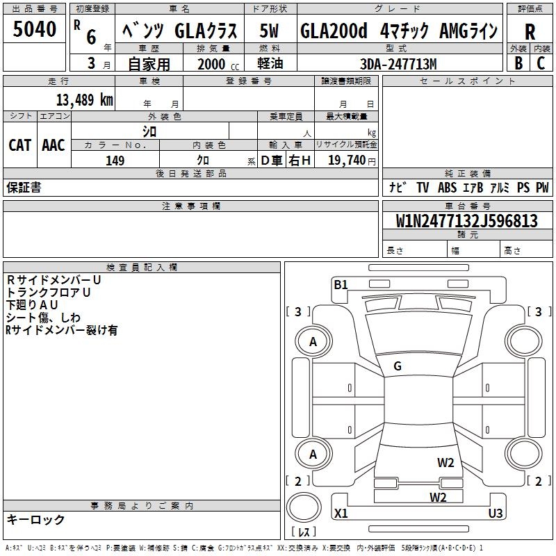
Task: Click the A mark on the lower-left wheel
Action: pos(313,454)
